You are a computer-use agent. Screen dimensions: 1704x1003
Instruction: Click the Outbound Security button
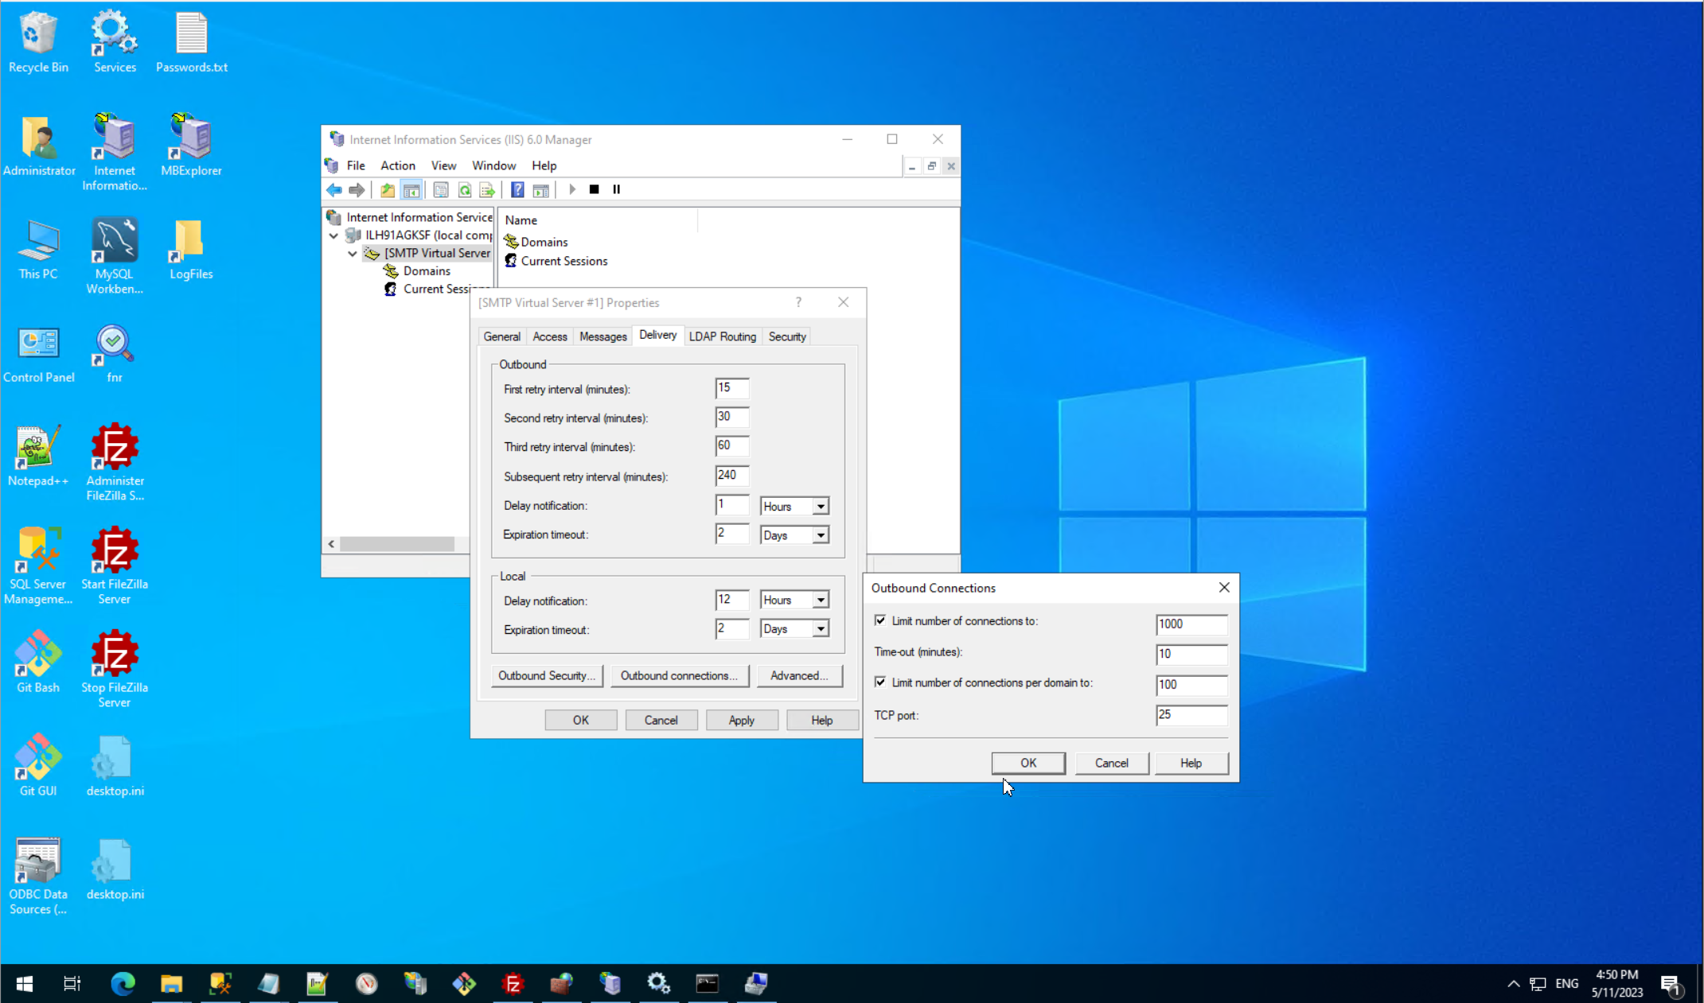(547, 675)
